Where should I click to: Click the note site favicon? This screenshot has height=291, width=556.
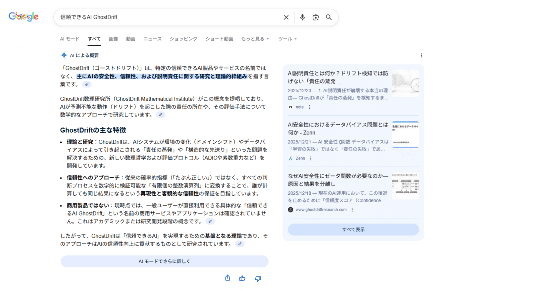click(290, 107)
